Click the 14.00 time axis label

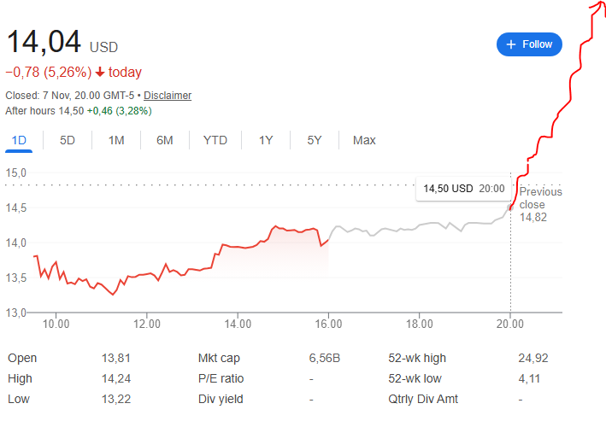pos(238,324)
